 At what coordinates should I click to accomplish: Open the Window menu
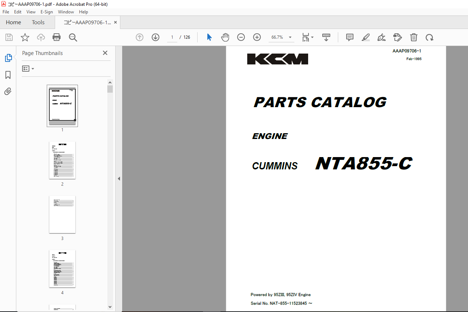[x=66, y=12]
